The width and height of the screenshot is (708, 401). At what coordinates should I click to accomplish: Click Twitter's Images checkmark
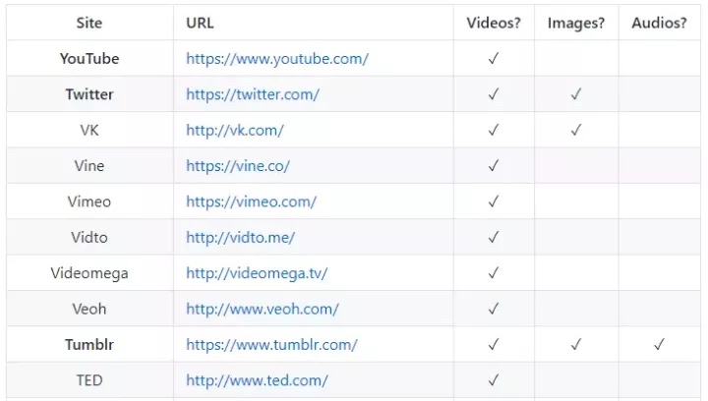(x=575, y=94)
